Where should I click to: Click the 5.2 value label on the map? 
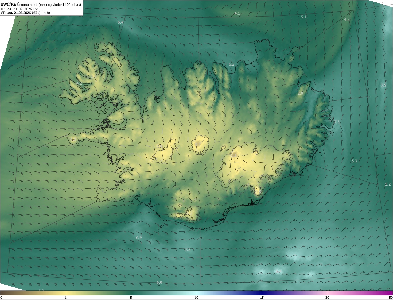[388, 184]
